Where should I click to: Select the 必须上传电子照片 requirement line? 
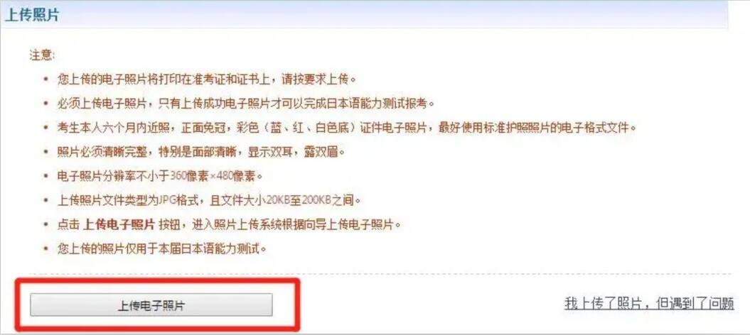[x=246, y=103]
